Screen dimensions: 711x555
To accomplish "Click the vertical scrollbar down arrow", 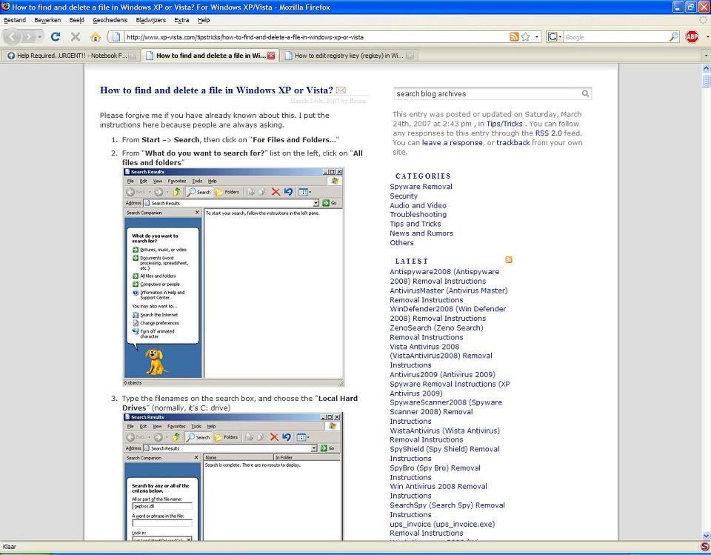I will pyautogui.click(x=706, y=536).
